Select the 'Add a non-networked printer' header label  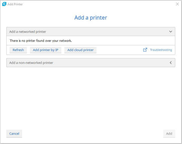coord(31,63)
